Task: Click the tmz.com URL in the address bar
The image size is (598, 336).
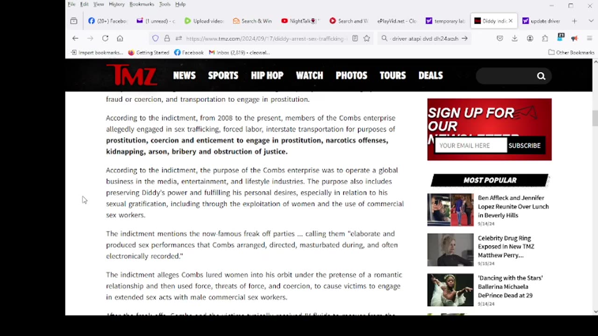Action: point(266,39)
